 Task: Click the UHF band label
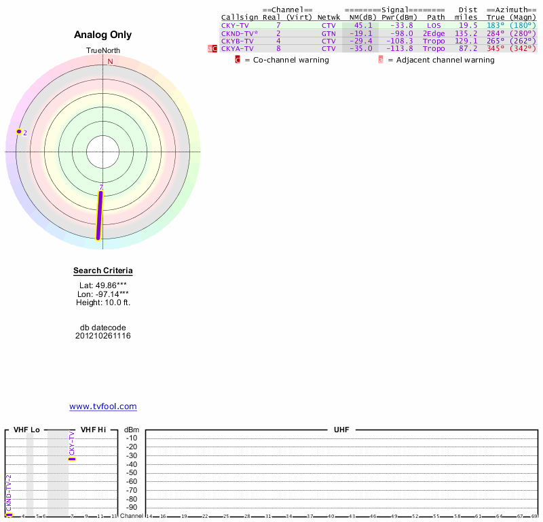pyautogui.click(x=341, y=430)
